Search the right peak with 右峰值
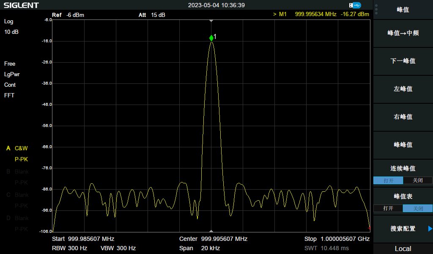 403,117
